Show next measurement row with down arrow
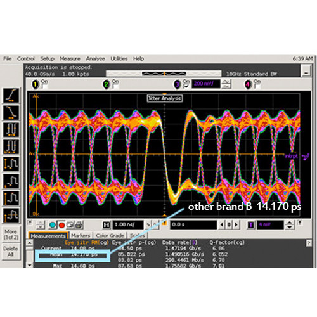Image resolution: width=317 pixels, height=317 pixels. coord(30,265)
